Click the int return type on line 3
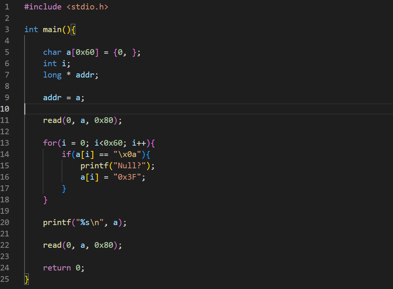Screen dimensions: 393x289 31,30
